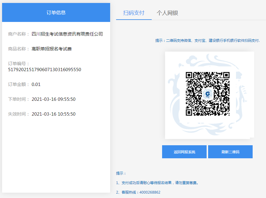The height and width of the screenshot is (198, 266).
Task: Open the 个人网银 tab
Action: pos(167,13)
